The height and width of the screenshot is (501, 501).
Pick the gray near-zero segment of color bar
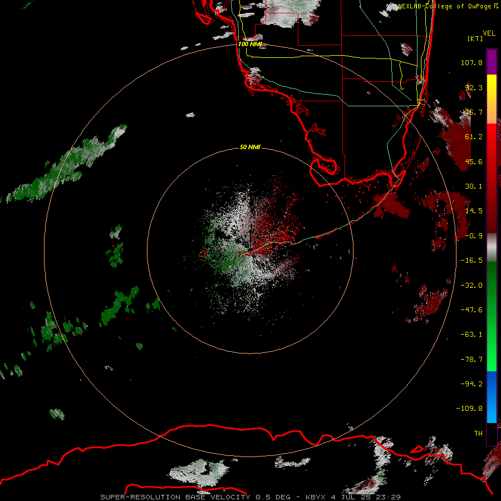(x=492, y=247)
